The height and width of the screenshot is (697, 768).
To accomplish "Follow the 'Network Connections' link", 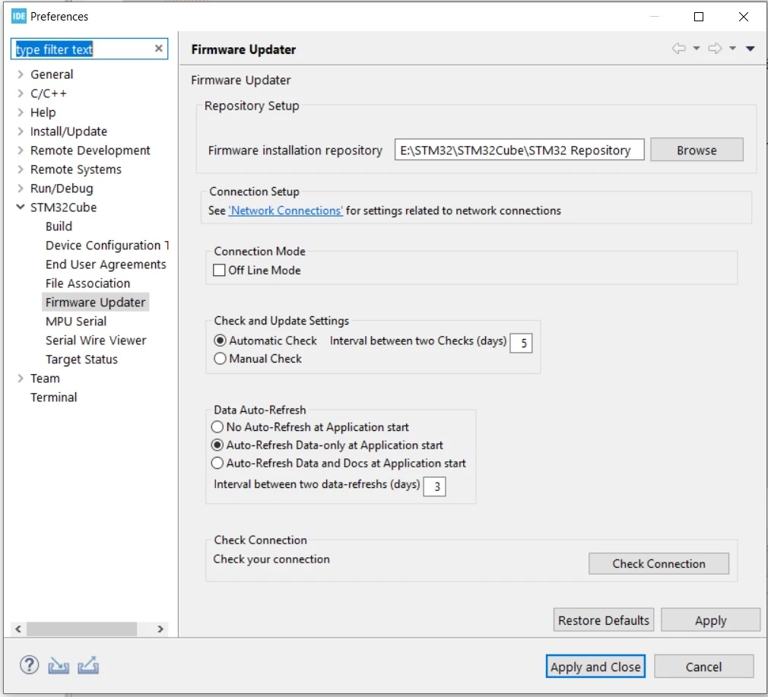I will (x=286, y=211).
